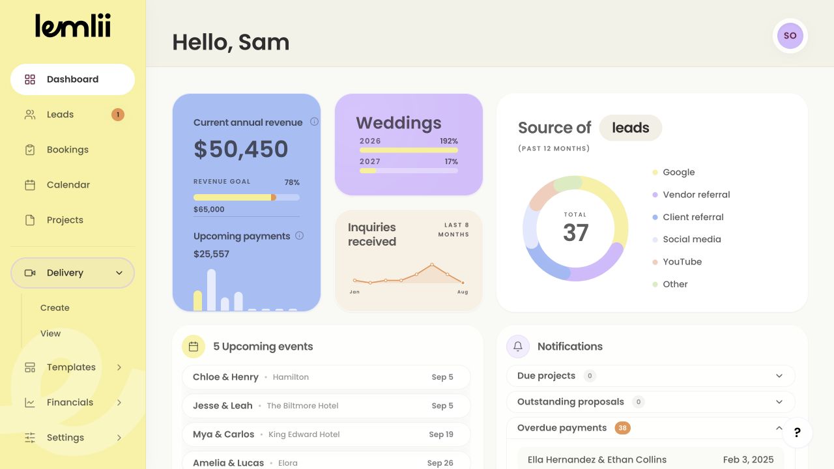Viewport: 834px width, 469px height.
Task: Collapse the Overdue payments chevron
Action: pos(779,428)
